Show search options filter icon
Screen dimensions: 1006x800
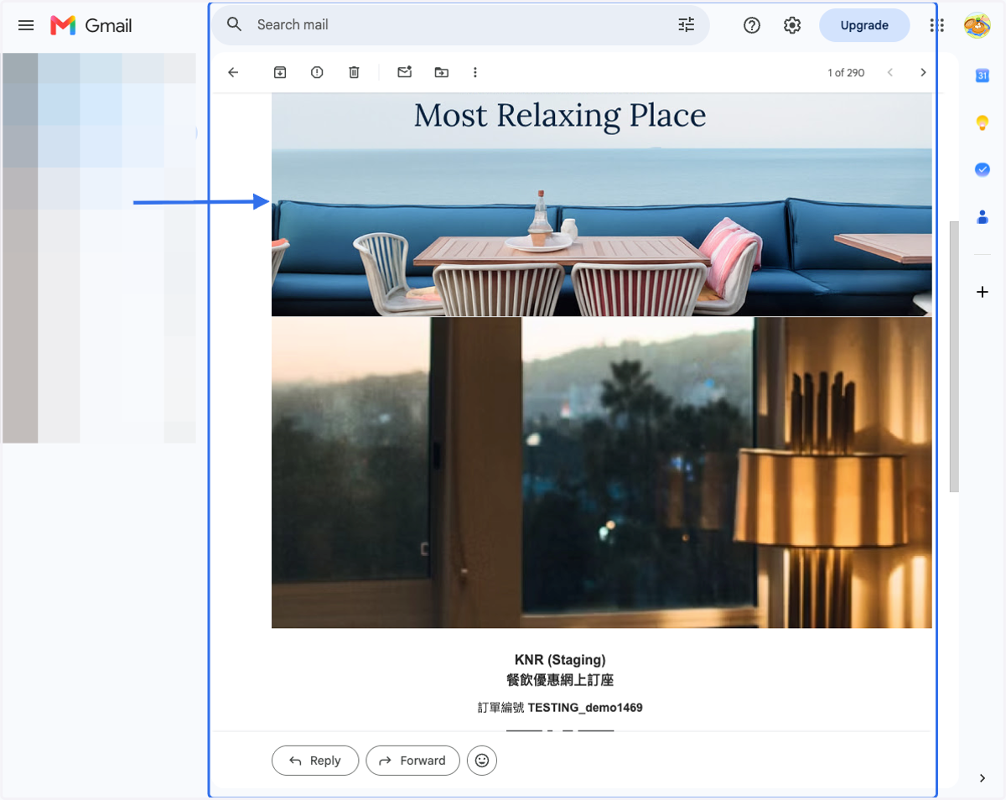687,24
